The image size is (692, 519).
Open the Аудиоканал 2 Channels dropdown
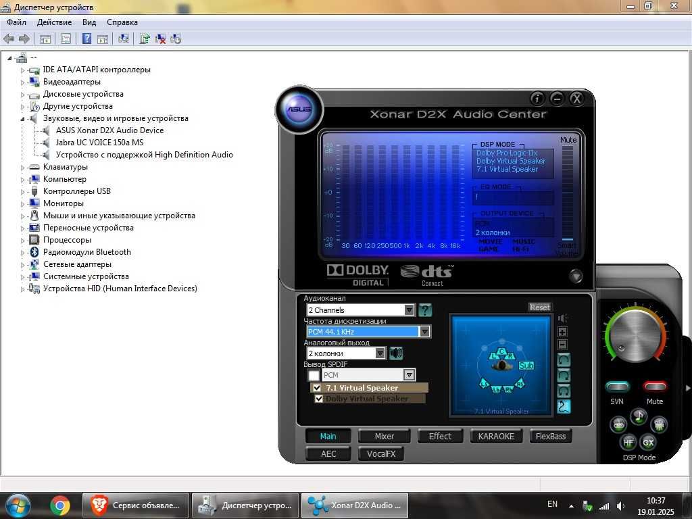(x=410, y=310)
